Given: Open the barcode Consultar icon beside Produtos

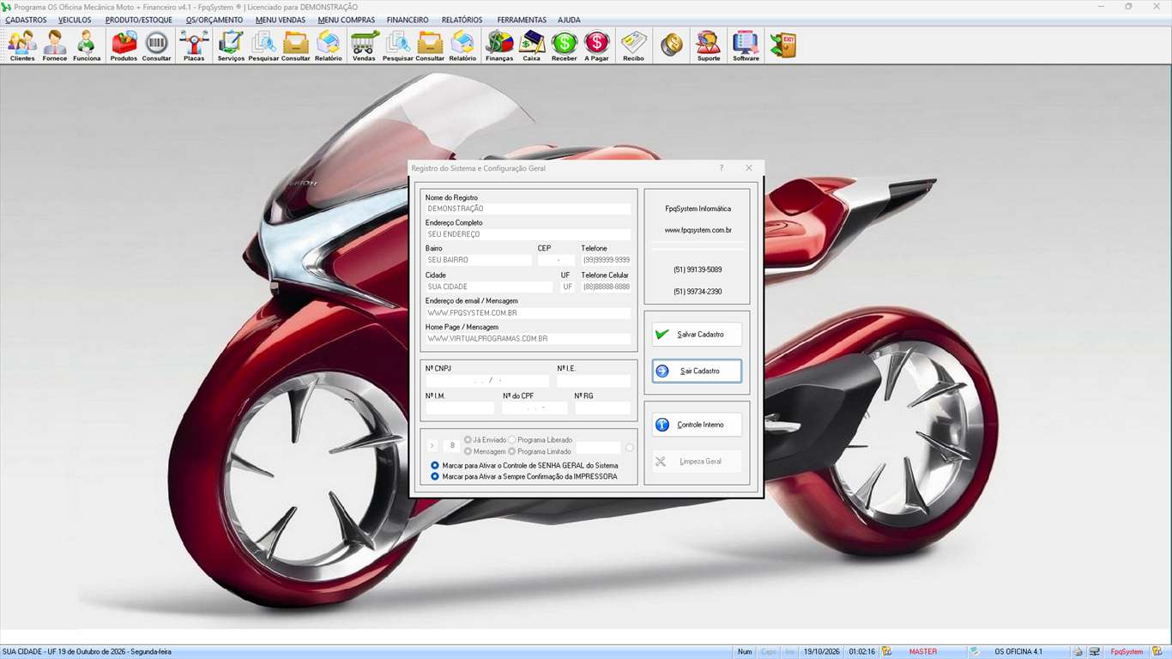Looking at the screenshot, I should coord(156,45).
